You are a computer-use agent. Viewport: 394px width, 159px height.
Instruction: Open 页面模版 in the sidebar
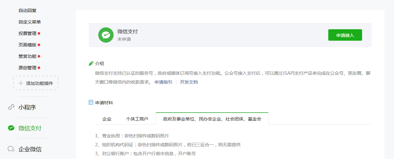[x=27, y=45]
